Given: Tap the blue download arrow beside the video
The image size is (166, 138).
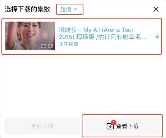Looking at the screenshot, I should (x=157, y=36).
